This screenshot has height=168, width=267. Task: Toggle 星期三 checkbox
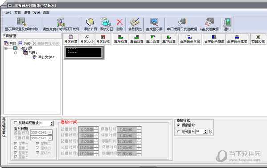(x=15, y=148)
